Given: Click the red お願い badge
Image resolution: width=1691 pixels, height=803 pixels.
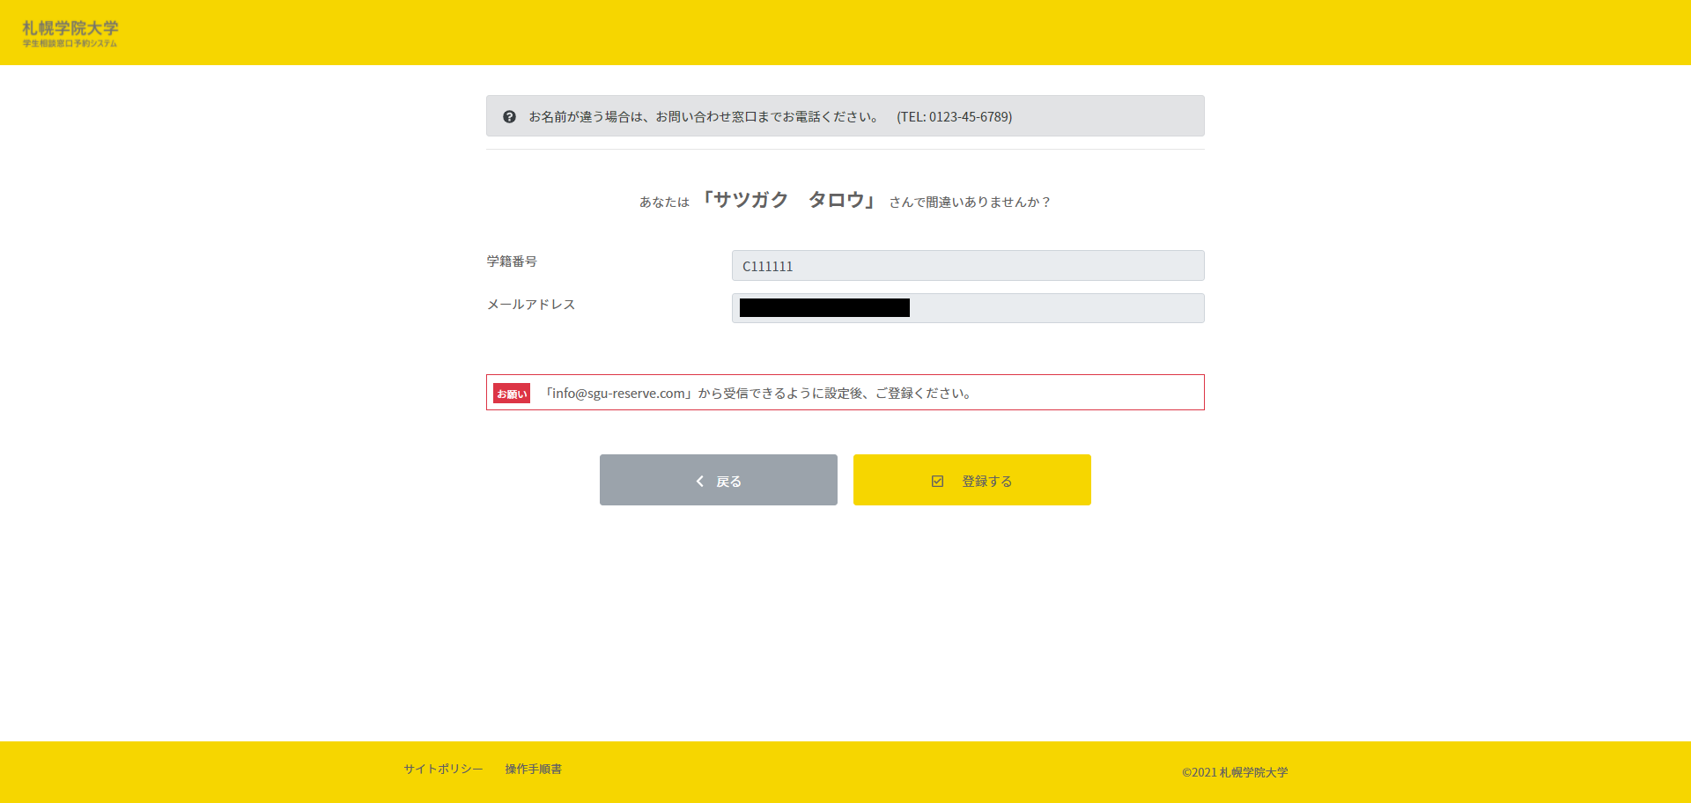Looking at the screenshot, I should (511, 393).
